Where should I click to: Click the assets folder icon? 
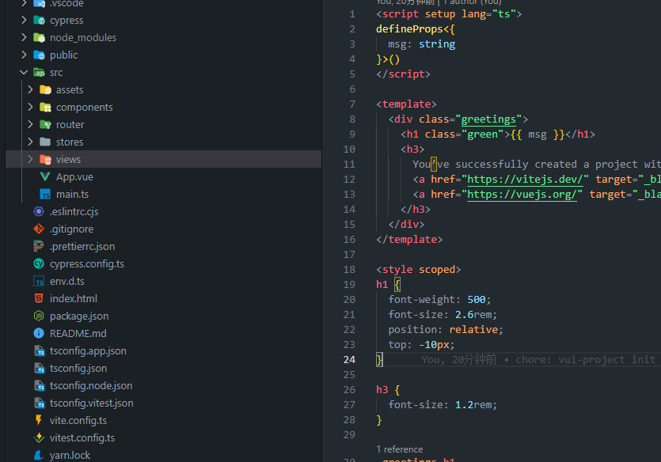(x=46, y=89)
